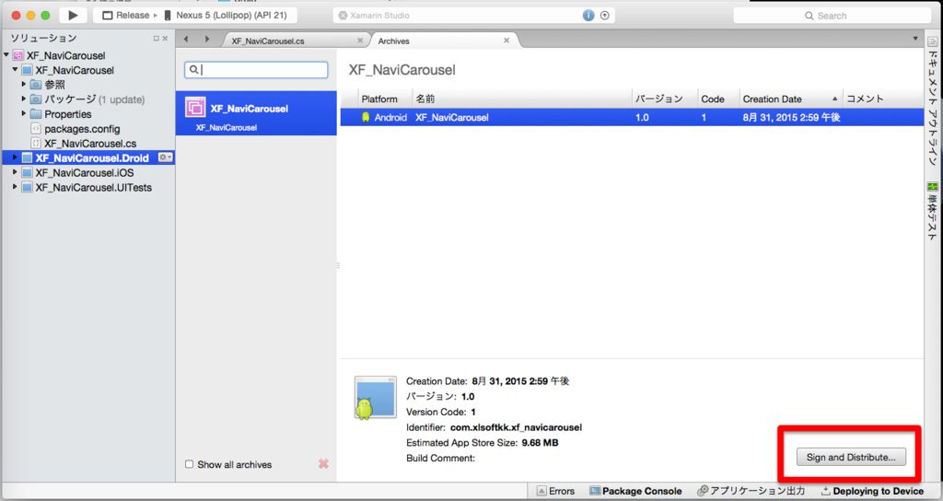
Task: Sort by Creation Date column header
Action: (790, 99)
